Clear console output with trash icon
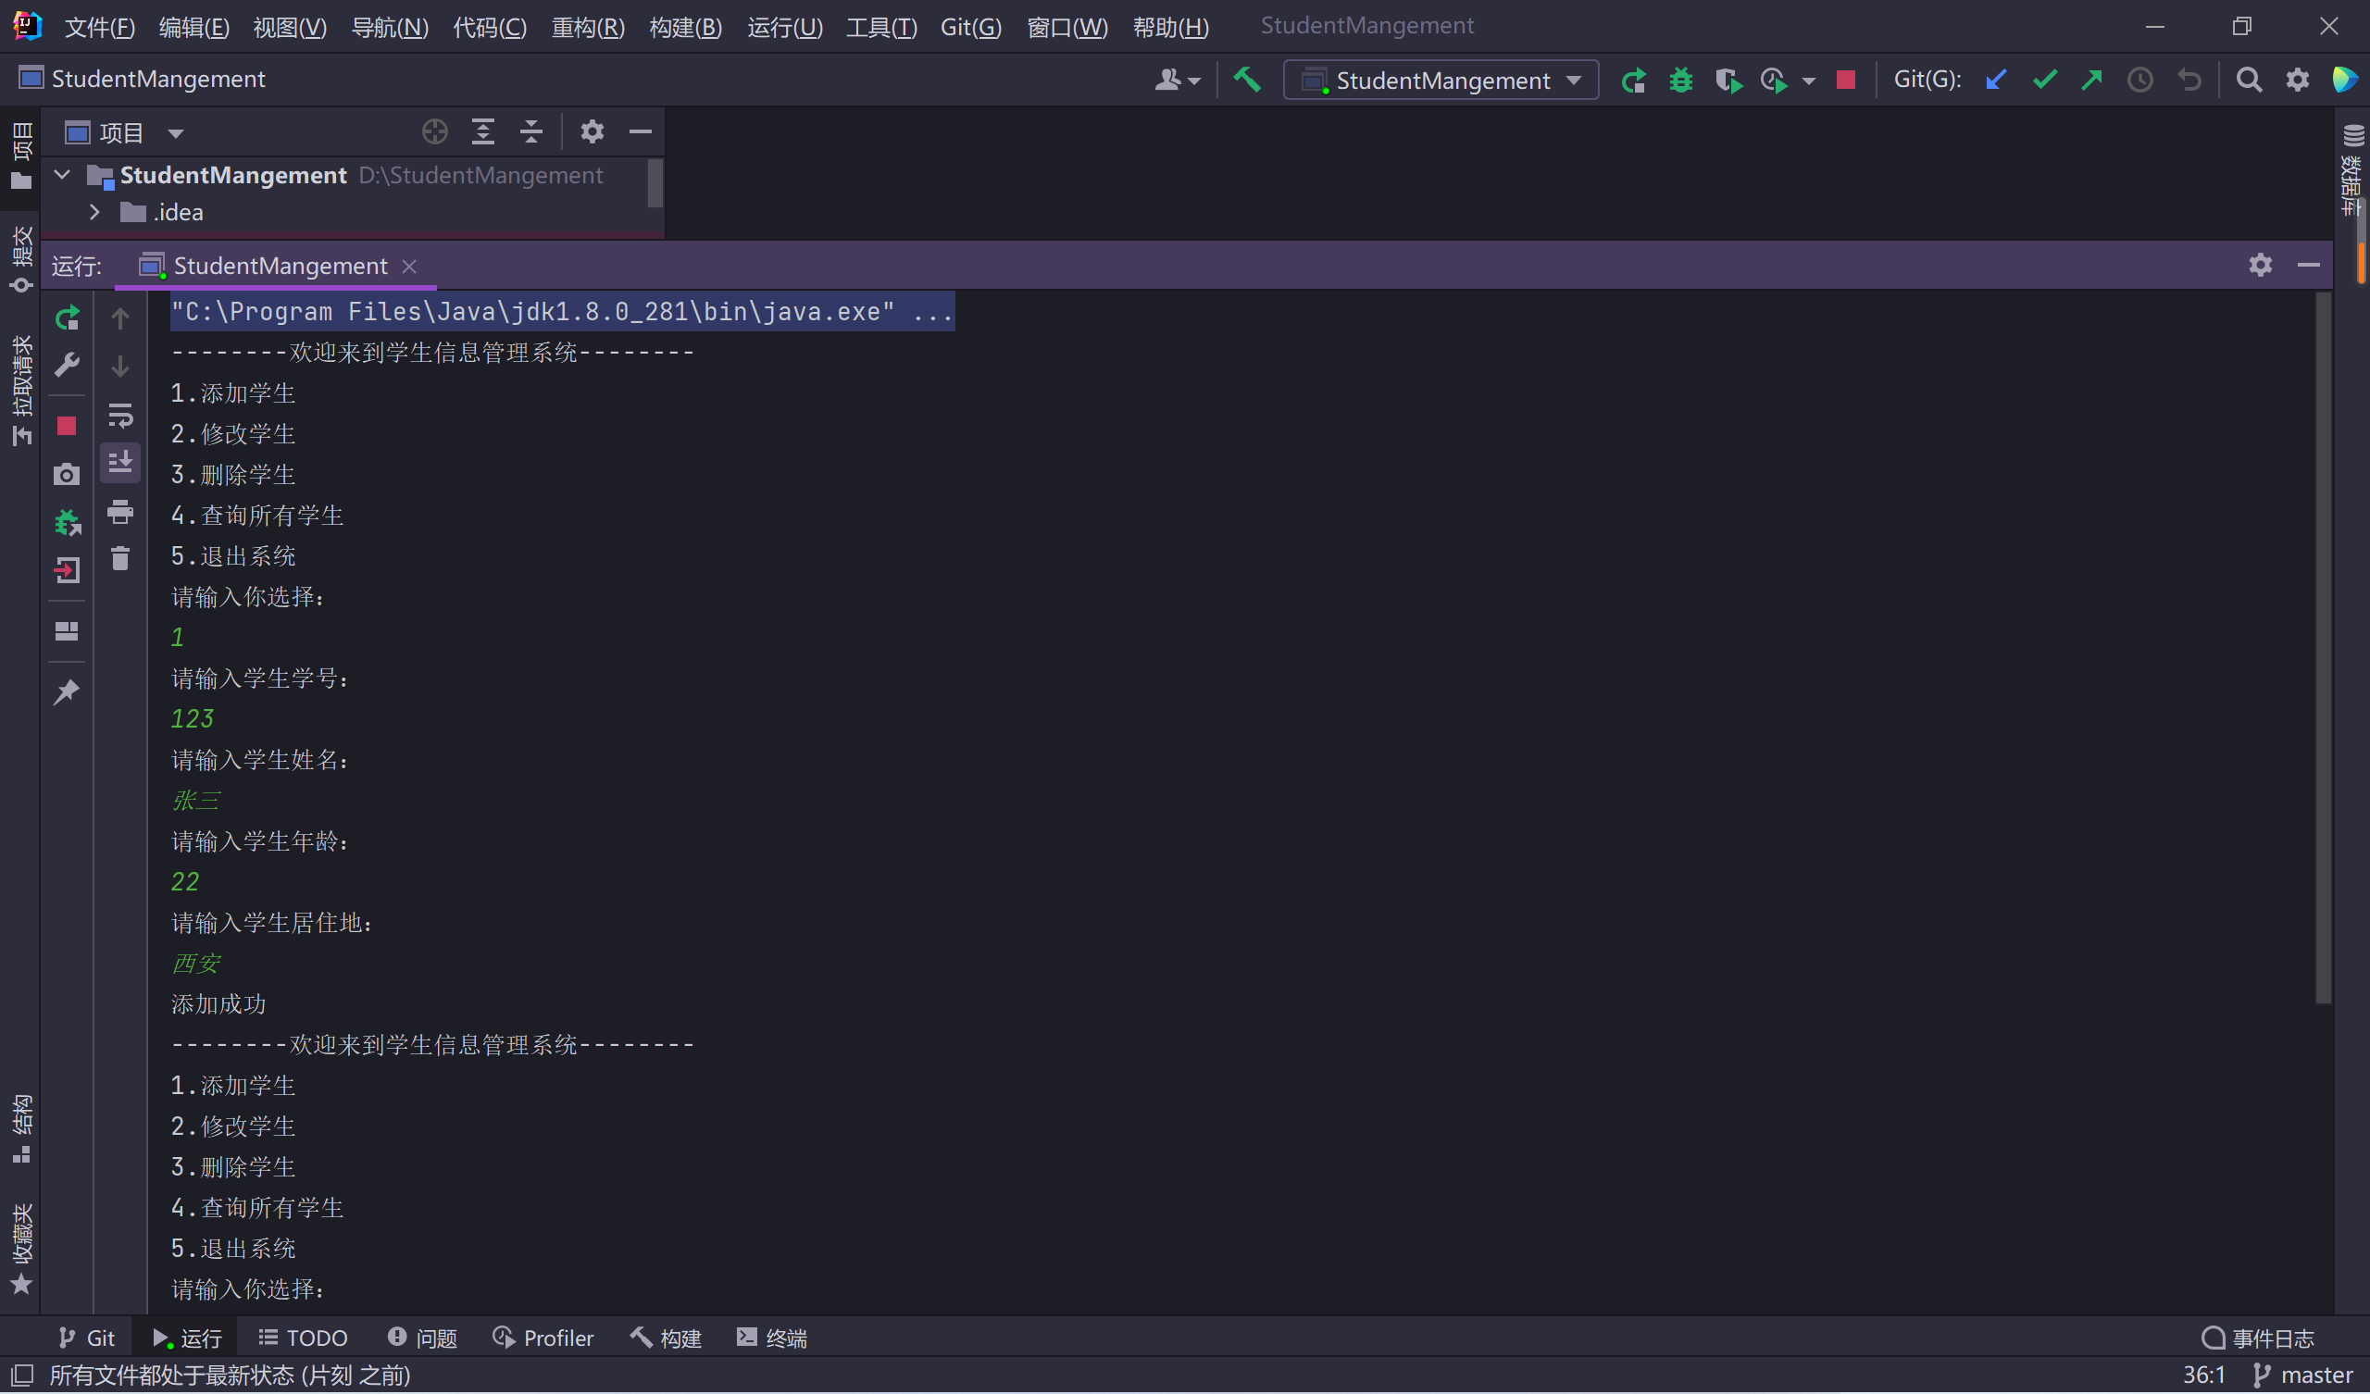 coord(120,559)
